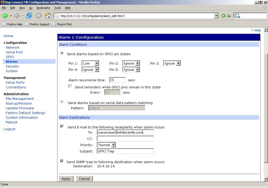Screen dimensions: 268x188
Task: Go to the Home page icon
Action: (48, 16)
